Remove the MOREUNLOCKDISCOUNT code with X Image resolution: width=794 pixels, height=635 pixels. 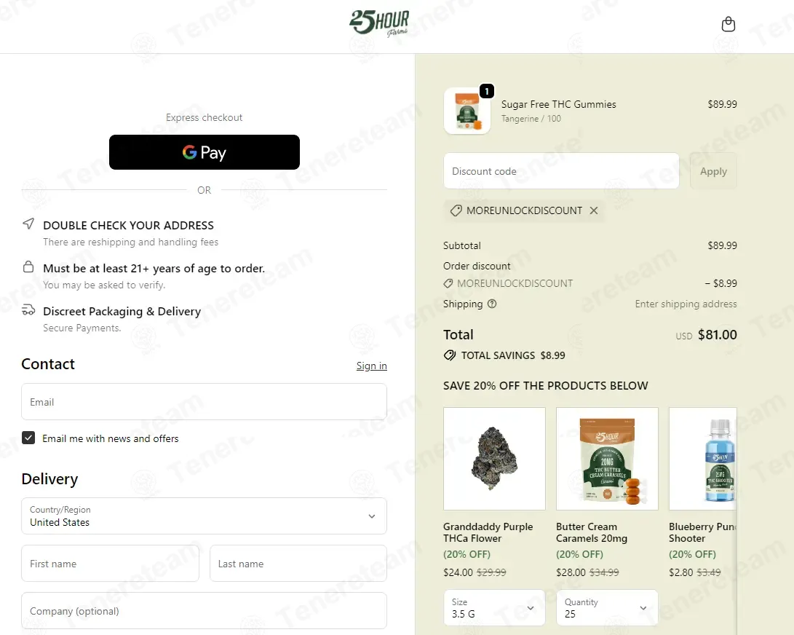coord(593,210)
